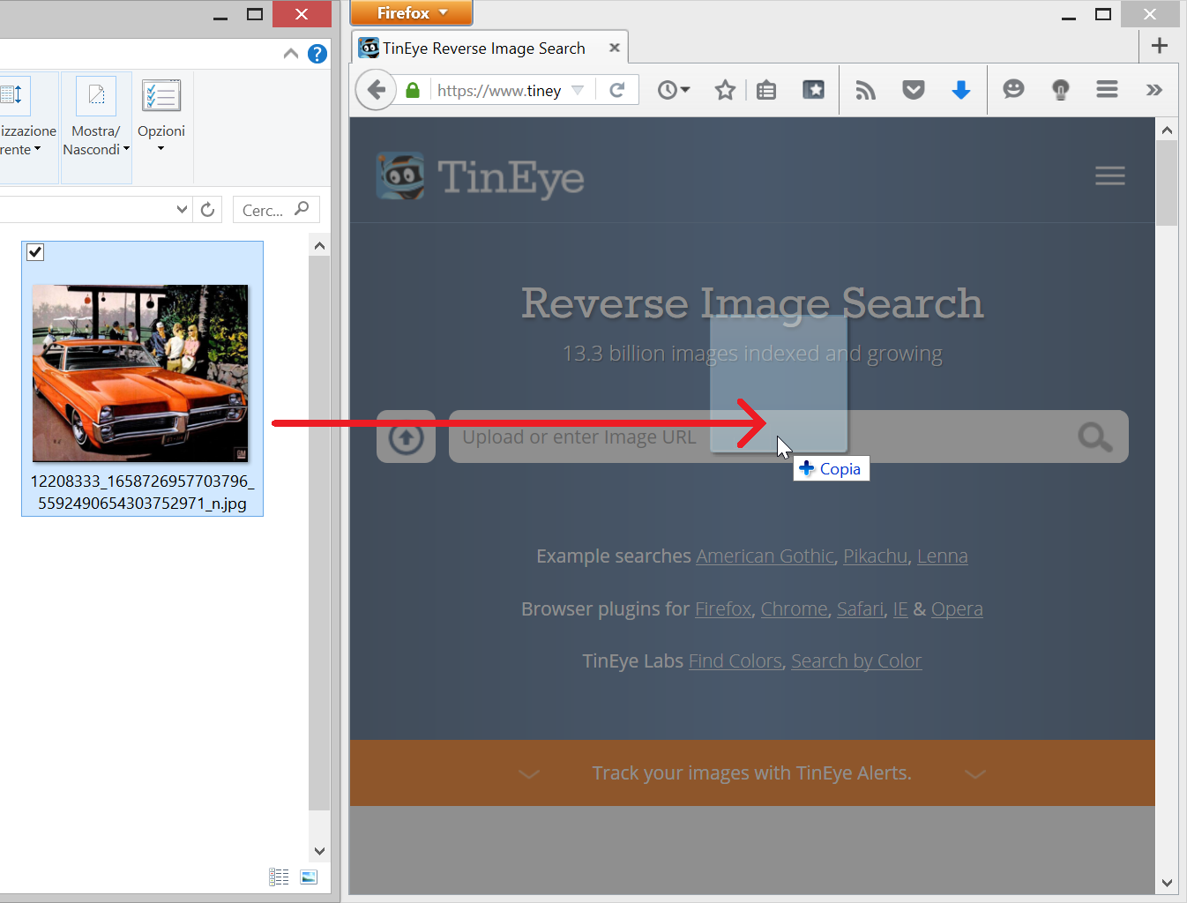Click the Explorer Cerc... search box
This screenshot has height=903, width=1187.
click(x=276, y=210)
